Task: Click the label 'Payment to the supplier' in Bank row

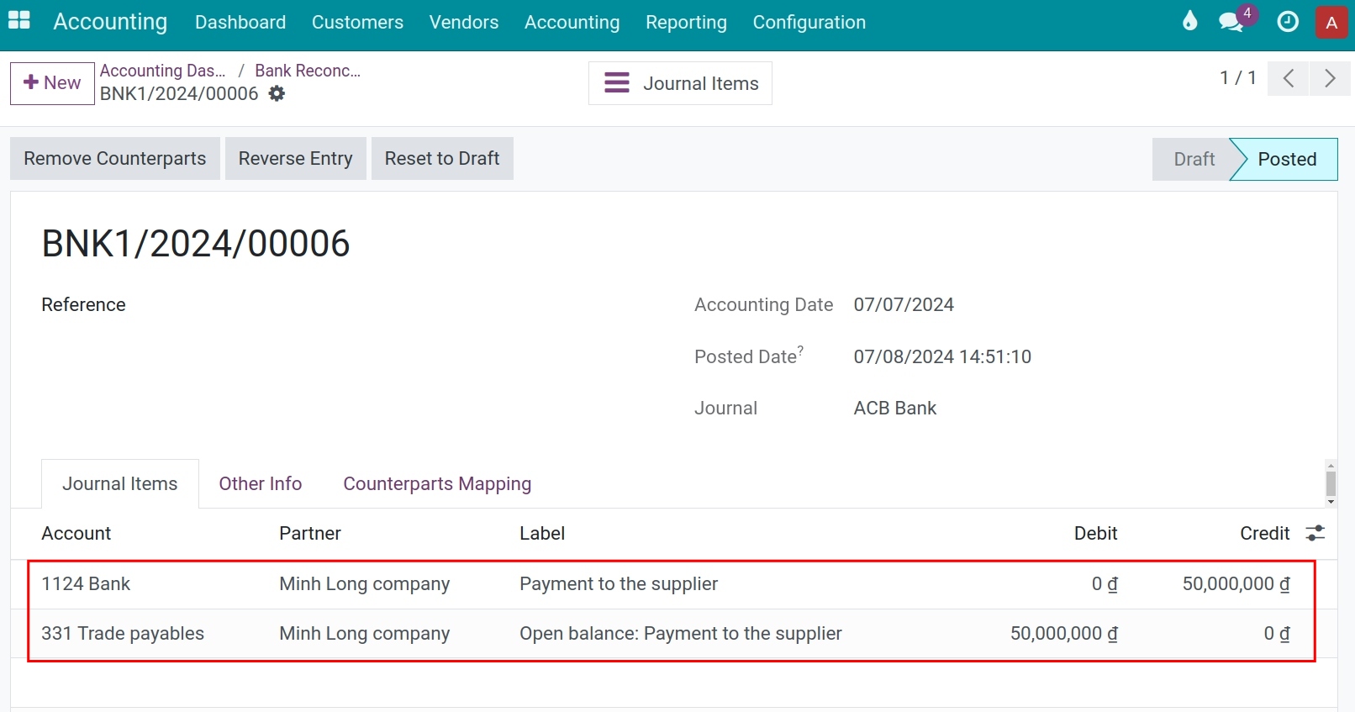Action: 619,583
